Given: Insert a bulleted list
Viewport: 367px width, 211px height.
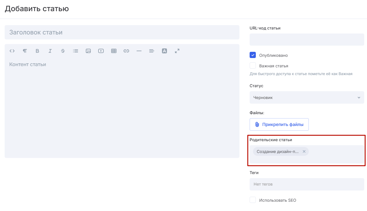Looking at the screenshot, I should 76,51.
